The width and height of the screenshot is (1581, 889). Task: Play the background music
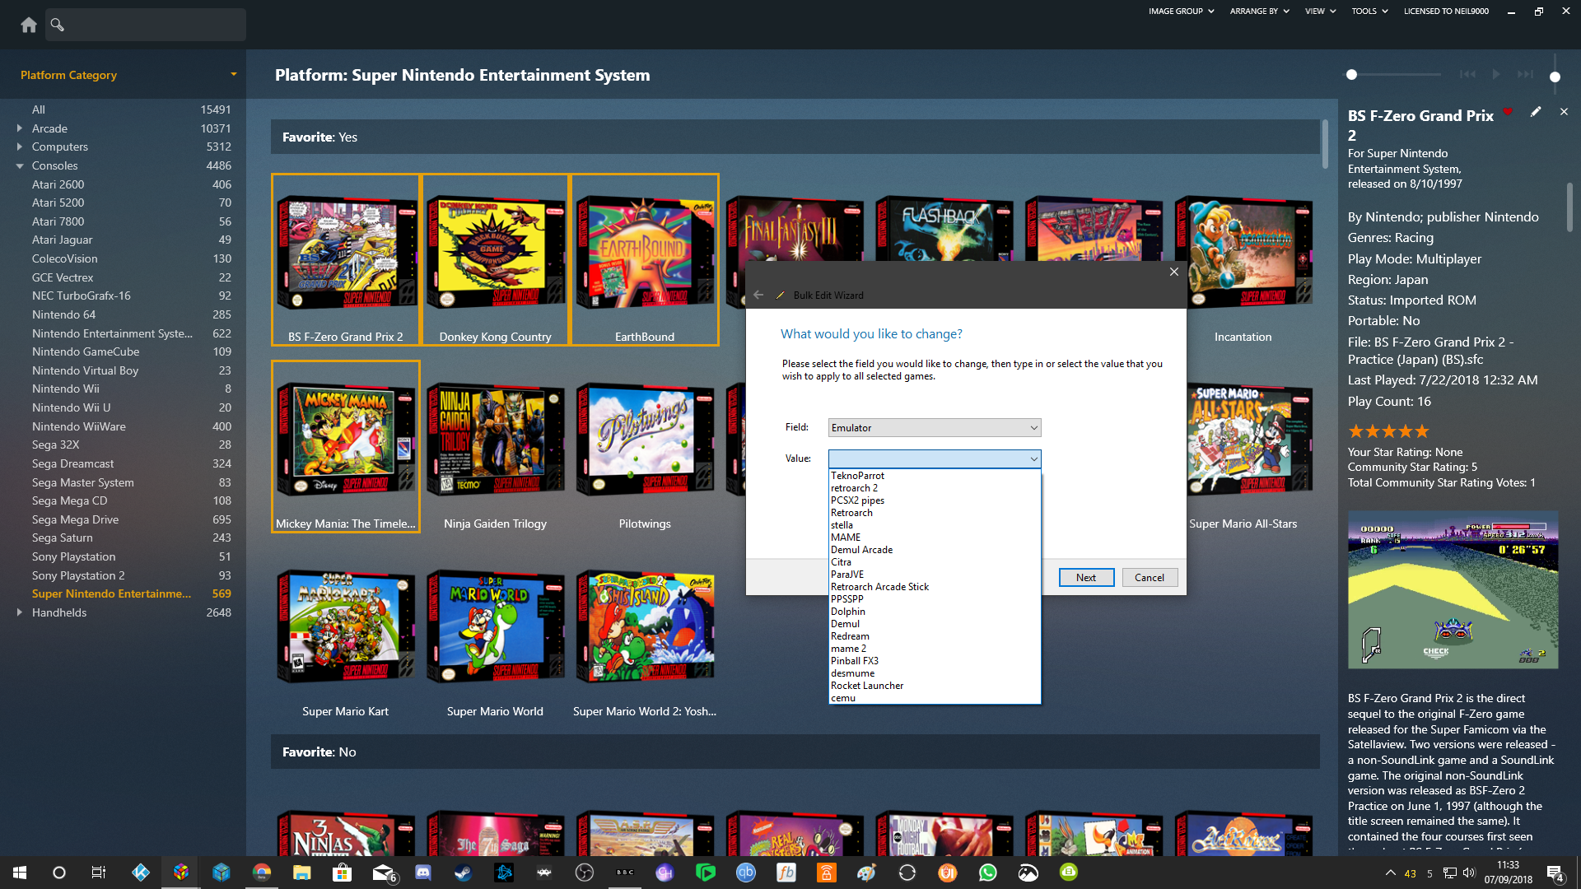pyautogui.click(x=1496, y=74)
